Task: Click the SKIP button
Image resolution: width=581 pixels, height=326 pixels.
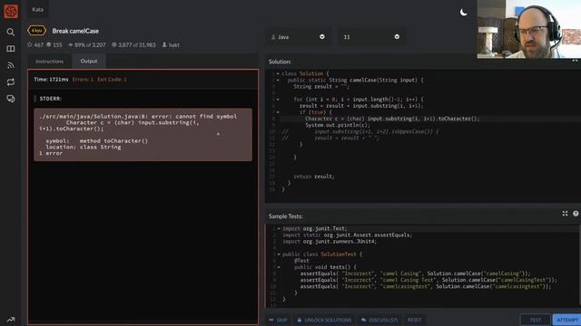Action: coord(279,320)
